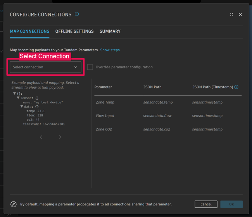Click the info icon next to JSON Path (Timestamp)

236,87
